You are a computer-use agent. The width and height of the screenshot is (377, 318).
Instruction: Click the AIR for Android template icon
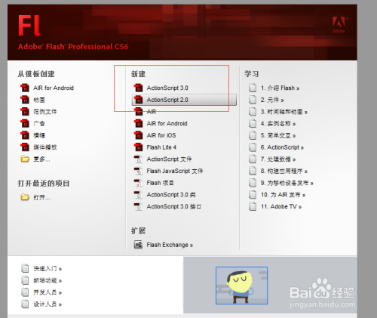click(25, 88)
